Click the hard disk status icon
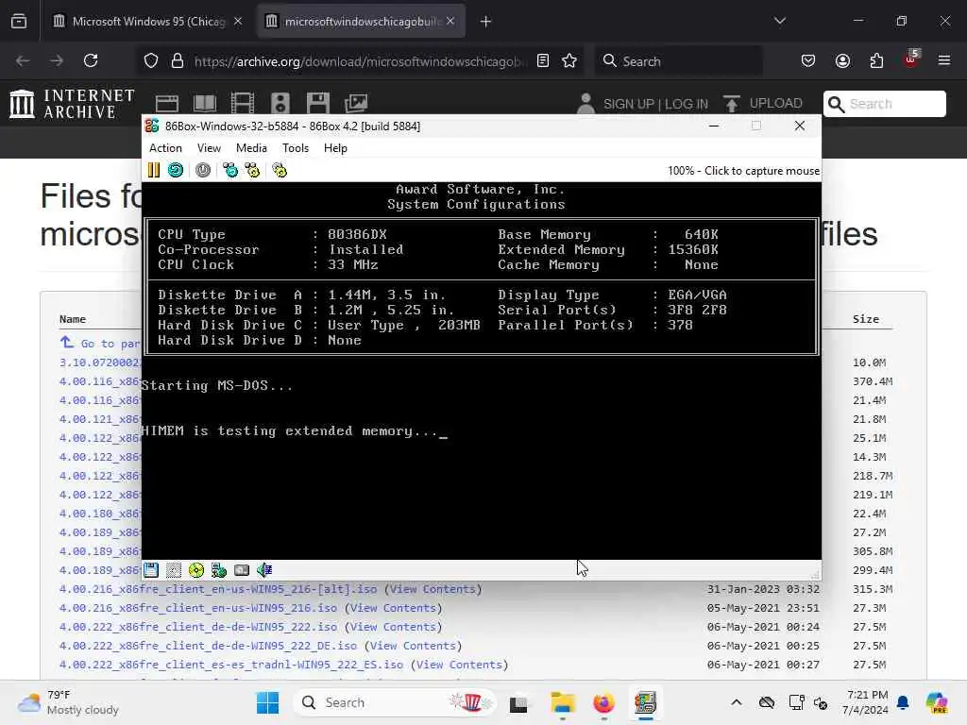967x725 pixels. (x=242, y=570)
